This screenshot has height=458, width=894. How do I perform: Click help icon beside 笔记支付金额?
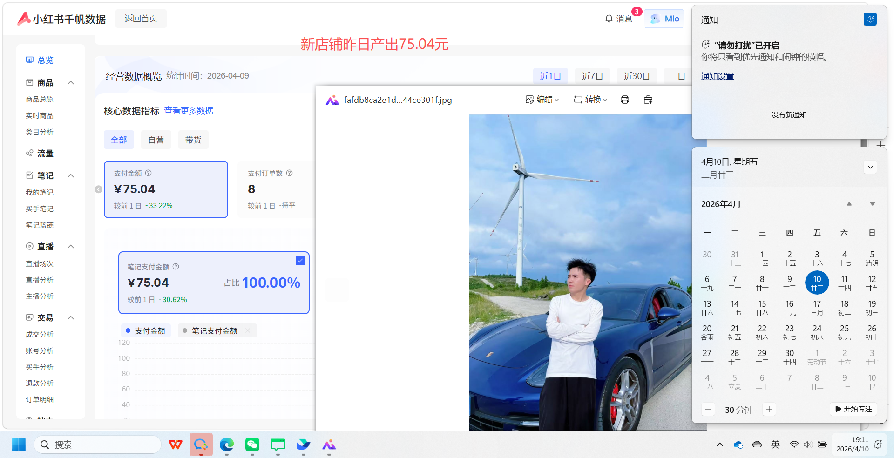click(x=176, y=266)
